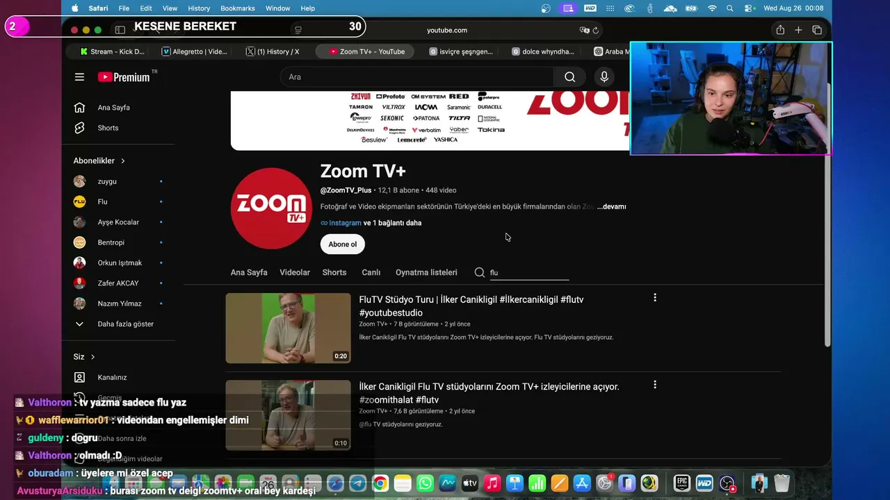Screen dimensions: 890x500
Task: Click the Zoom TV+ channel avatar
Action: click(271, 208)
